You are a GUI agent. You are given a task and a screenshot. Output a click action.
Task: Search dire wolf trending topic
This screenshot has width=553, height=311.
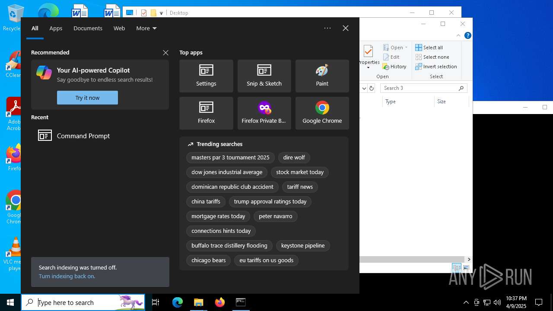point(294,158)
